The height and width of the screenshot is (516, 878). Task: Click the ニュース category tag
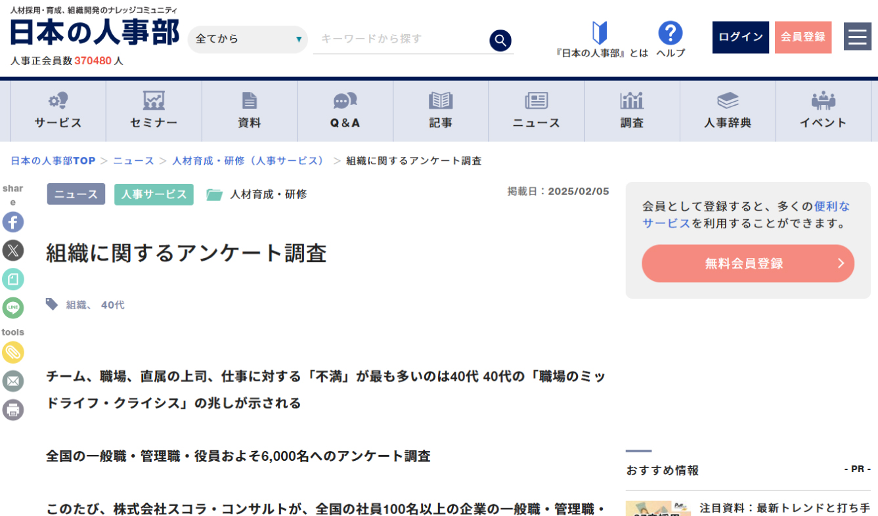coord(76,194)
